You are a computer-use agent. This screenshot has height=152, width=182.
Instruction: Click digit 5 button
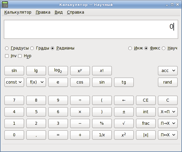pos(36,112)
